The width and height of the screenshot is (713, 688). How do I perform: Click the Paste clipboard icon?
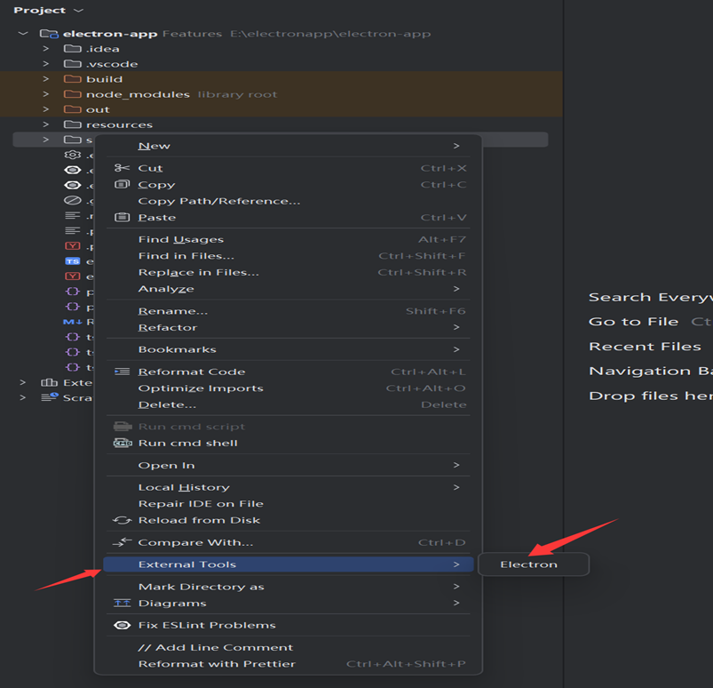pyautogui.click(x=123, y=218)
